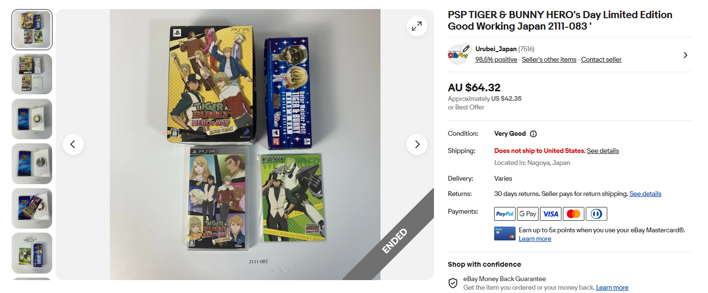The width and height of the screenshot is (708, 293).
Task: Open returns See details link
Action: pos(645,194)
